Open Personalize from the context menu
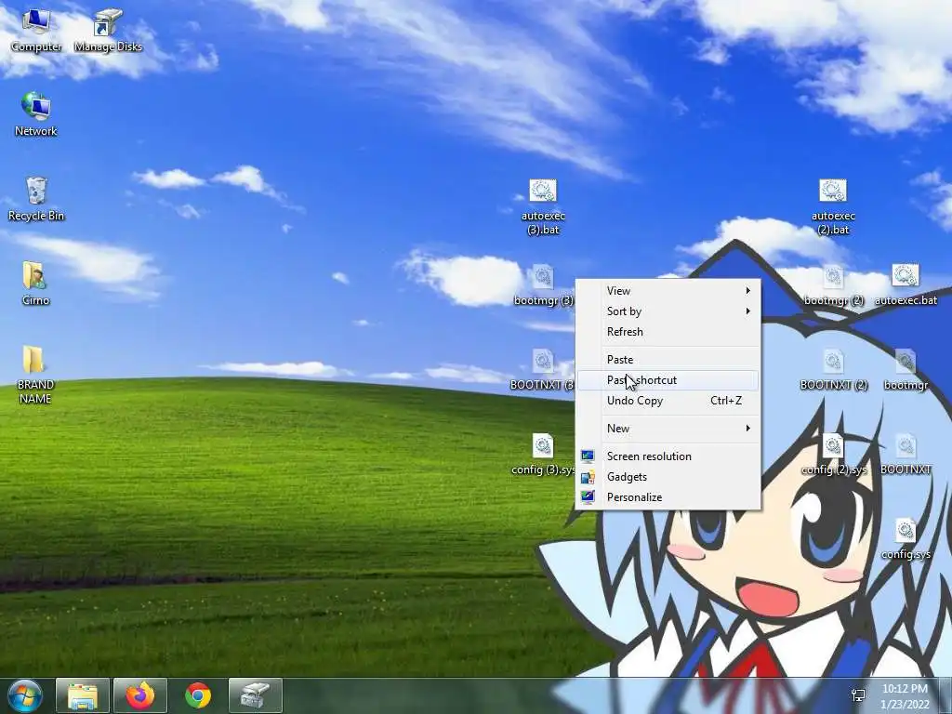This screenshot has height=714, width=952. [x=668, y=497]
